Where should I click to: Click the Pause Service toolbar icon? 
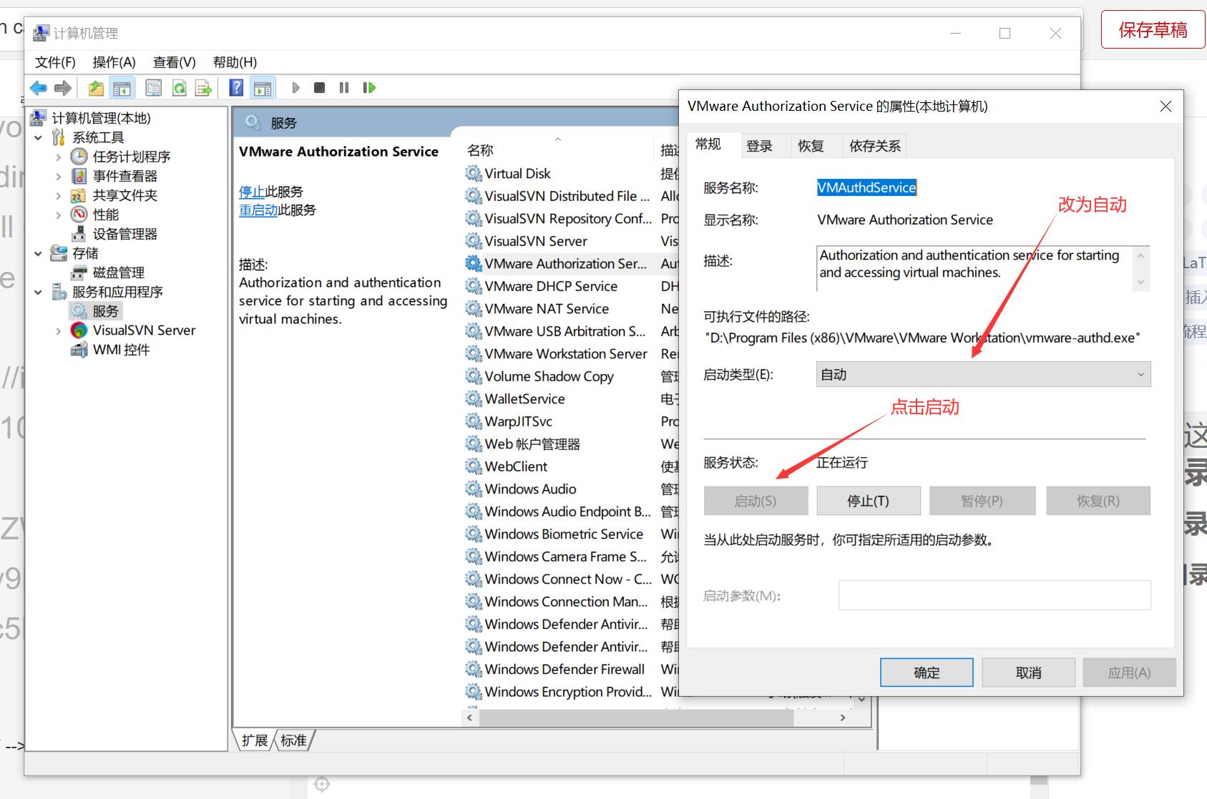[344, 88]
